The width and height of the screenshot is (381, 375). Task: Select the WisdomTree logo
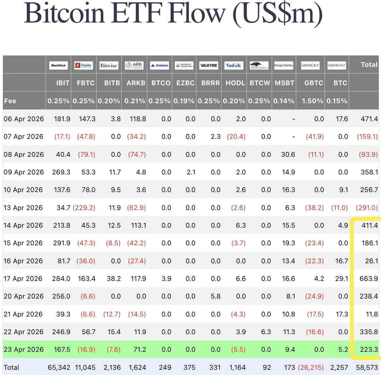click(259, 65)
